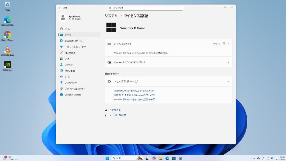Open the user account profile picture
Viewport: 286px width, 161px height.
click(63, 17)
